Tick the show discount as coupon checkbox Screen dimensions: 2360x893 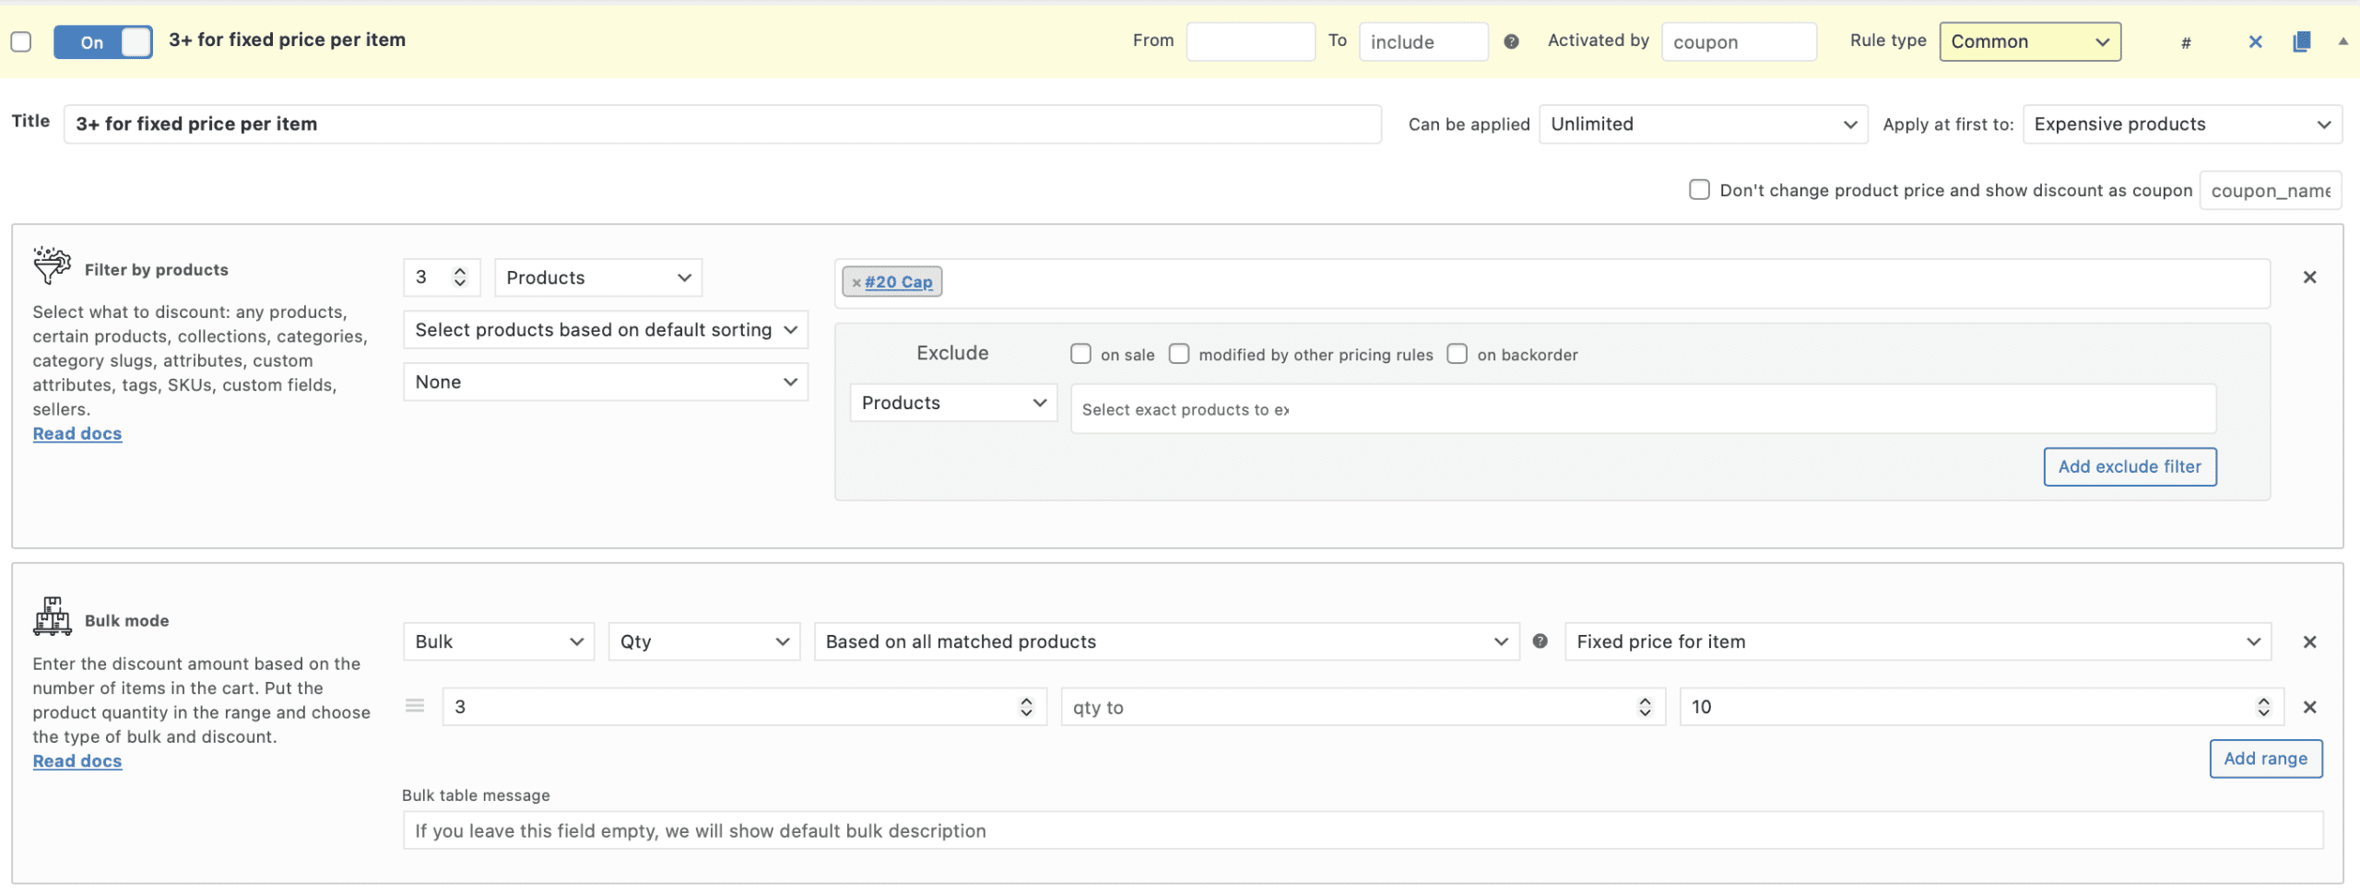click(1699, 190)
